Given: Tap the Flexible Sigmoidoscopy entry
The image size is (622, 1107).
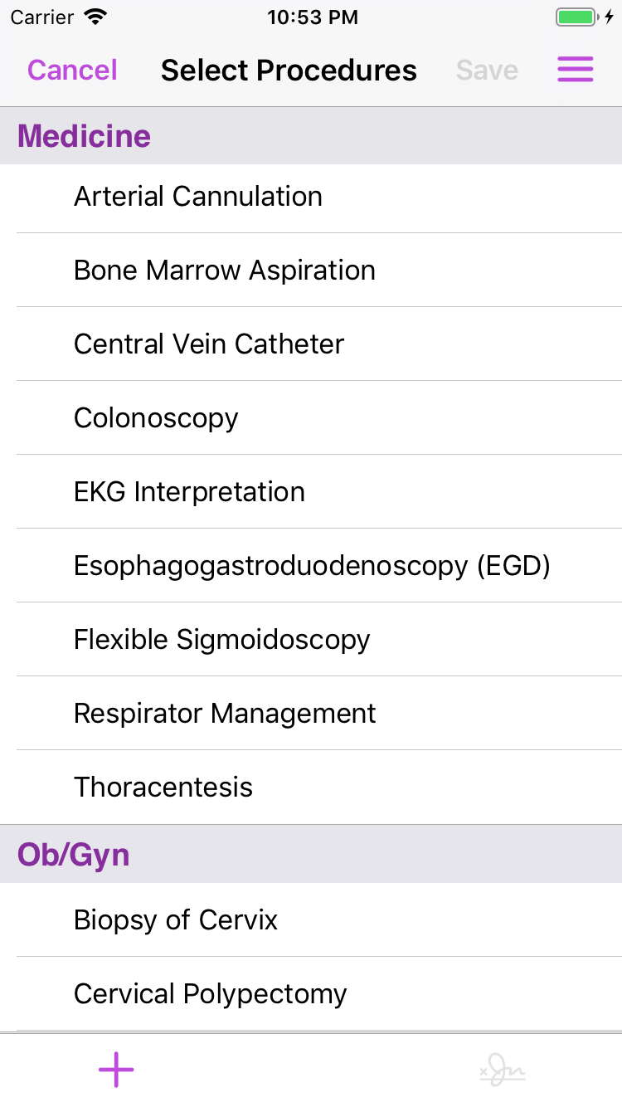Looking at the screenshot, I should (x=221, y=640).
